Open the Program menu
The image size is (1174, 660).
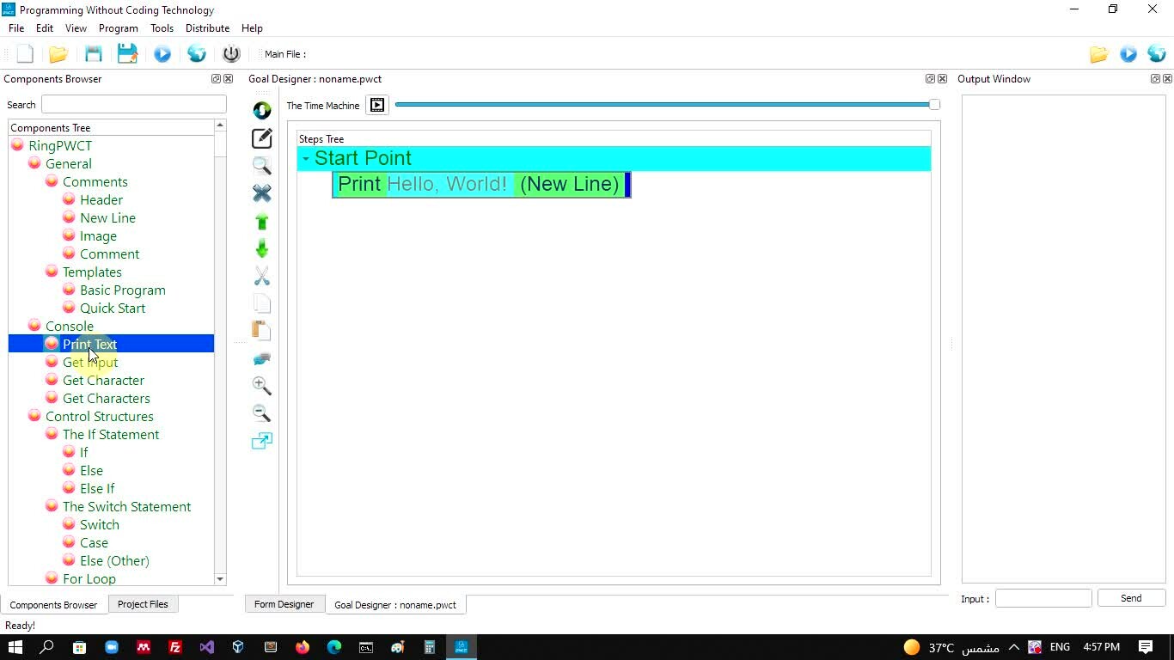click(x=118, y=28)
